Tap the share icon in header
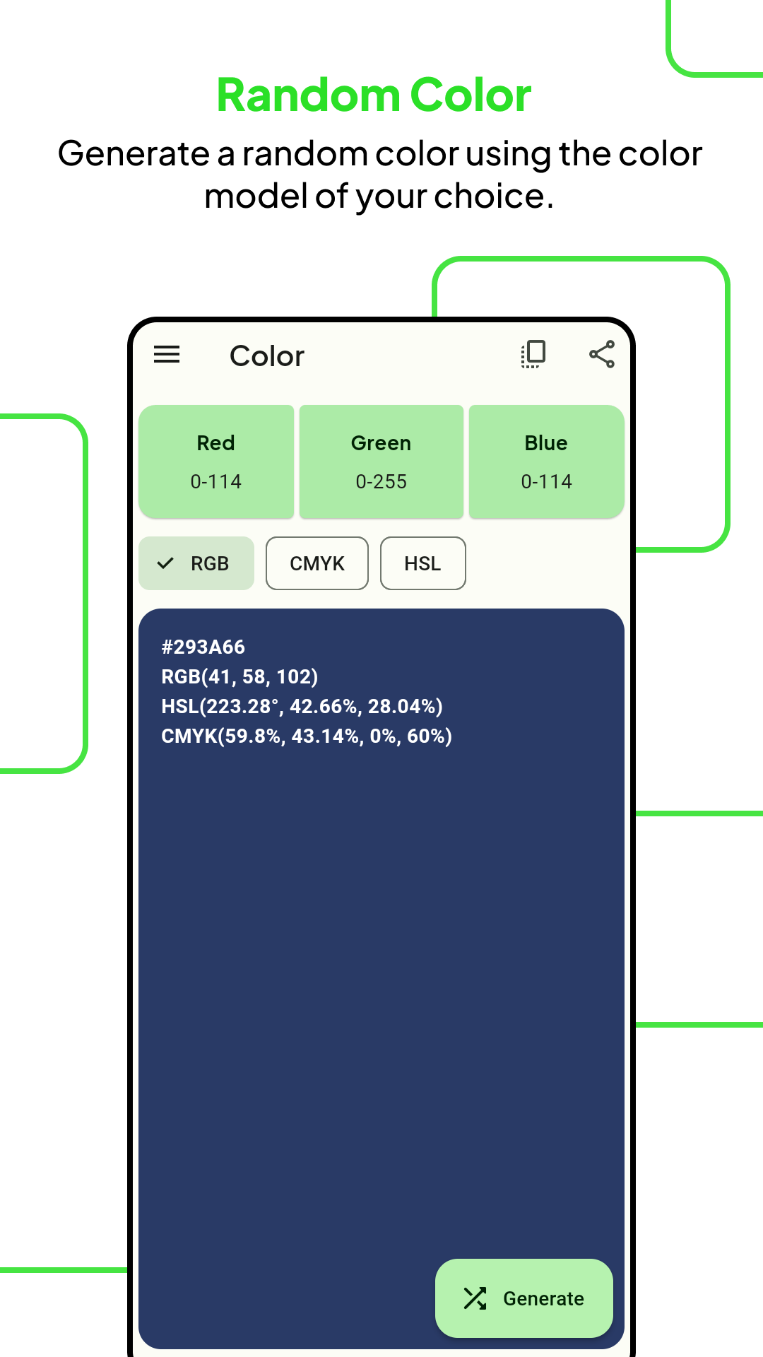Viewport: 763px width, 1357px height. tap(602, 354)
